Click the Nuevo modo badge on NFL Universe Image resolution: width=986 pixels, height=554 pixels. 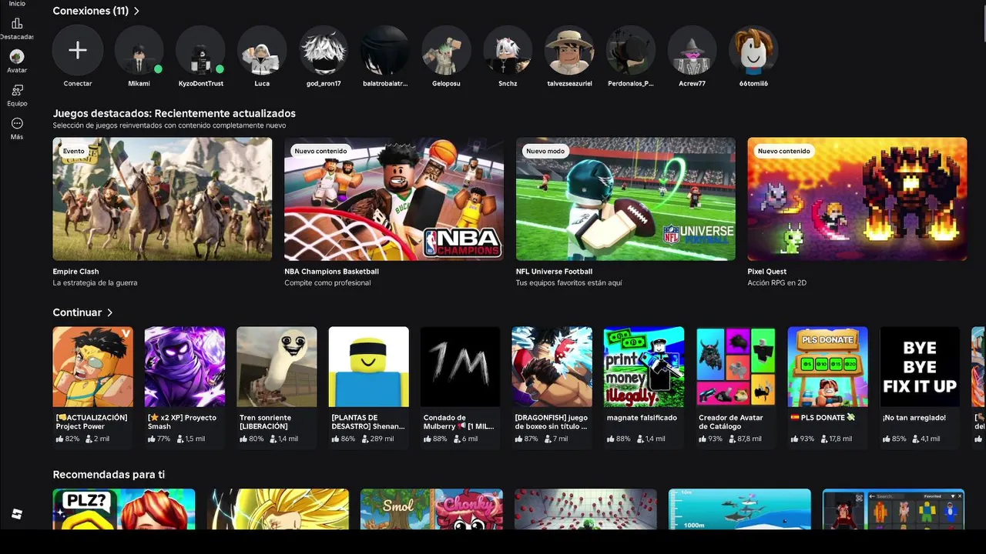545,152
